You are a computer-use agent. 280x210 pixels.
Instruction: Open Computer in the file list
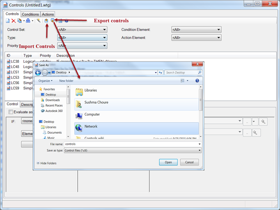click(x=136, y=116)
